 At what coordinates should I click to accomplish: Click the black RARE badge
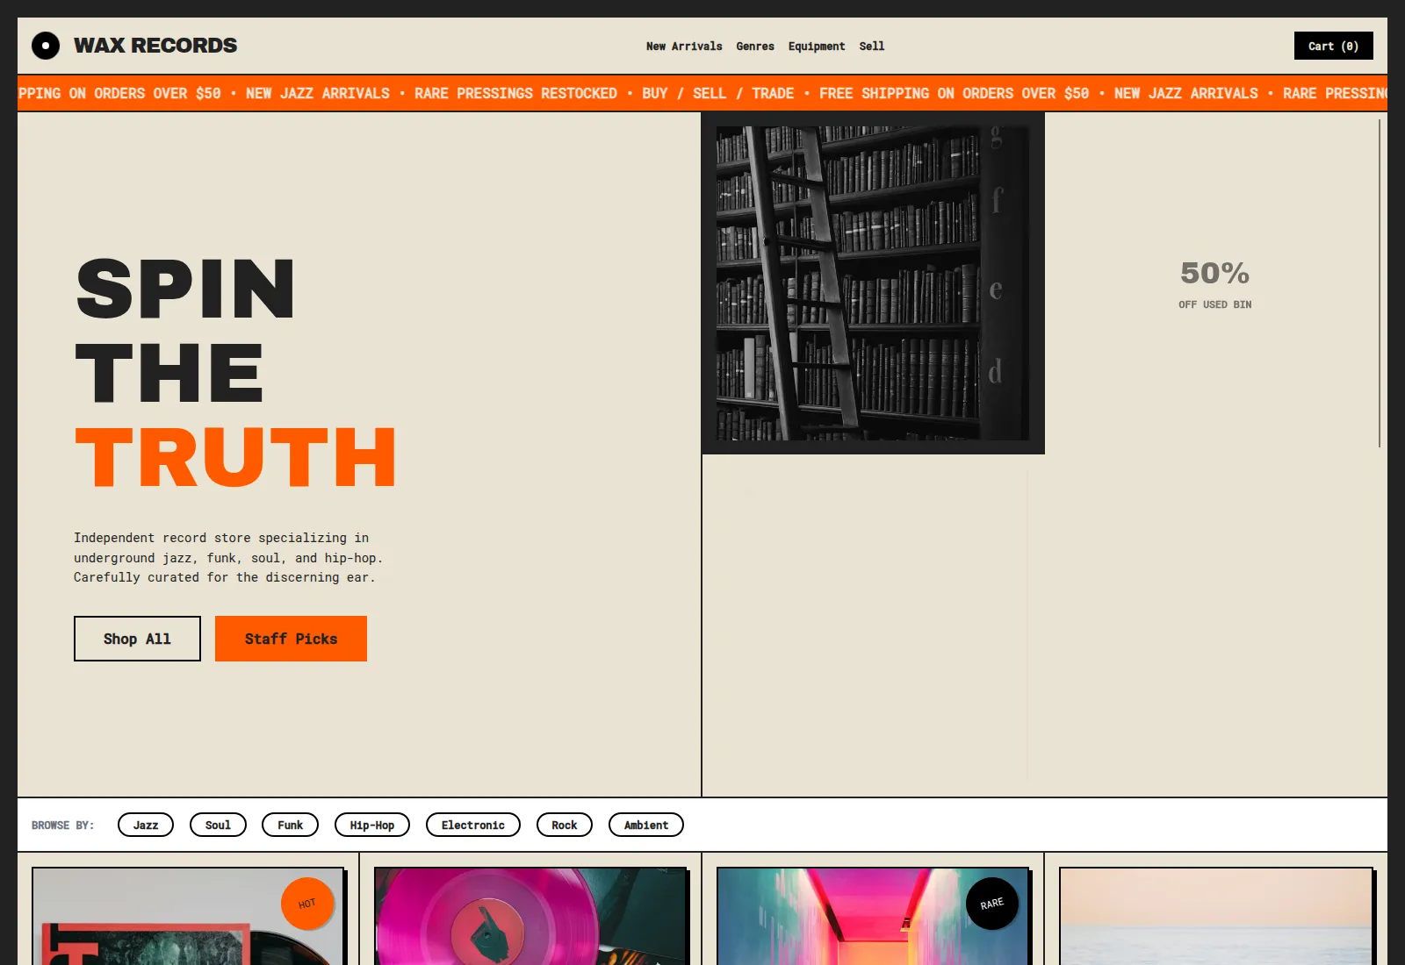click(x=992, y=904)
